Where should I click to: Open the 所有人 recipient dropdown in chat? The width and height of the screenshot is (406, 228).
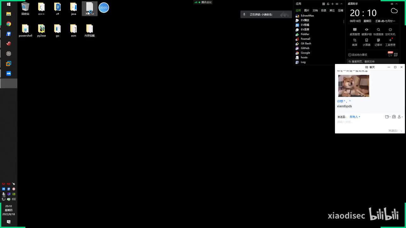[355, 117]
